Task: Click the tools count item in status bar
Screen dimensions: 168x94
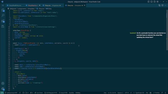Action: tap(31, 93)
